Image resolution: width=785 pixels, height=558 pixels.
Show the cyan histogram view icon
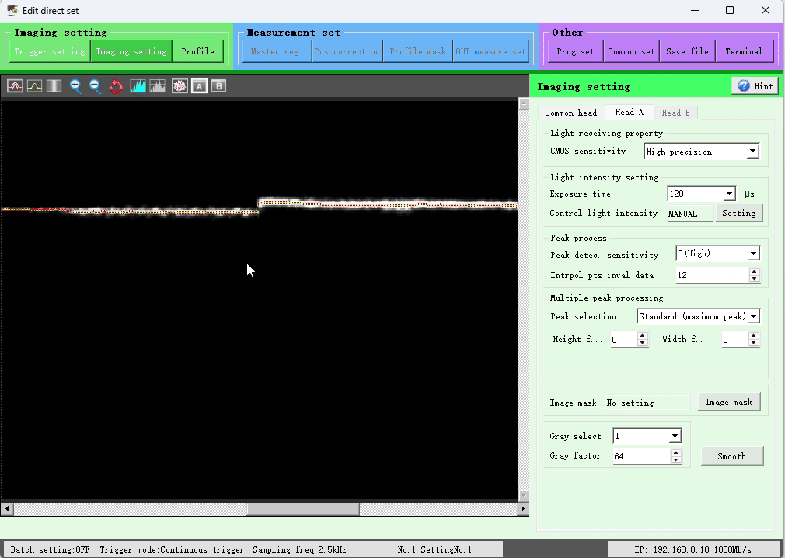(138, 86)
